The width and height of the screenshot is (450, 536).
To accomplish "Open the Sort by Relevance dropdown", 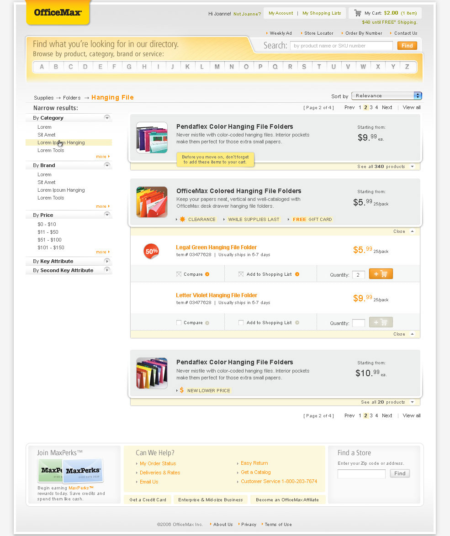I will (386, 96).
